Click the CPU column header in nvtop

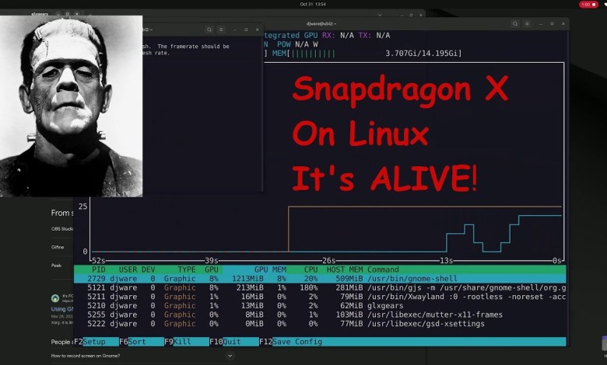(311, 269)
